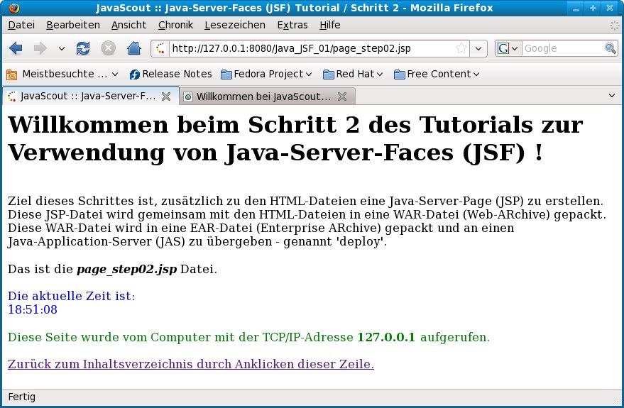
Task: Switch to the Willkommen bei JavaScout tab
Action: [x=263, y=97]
